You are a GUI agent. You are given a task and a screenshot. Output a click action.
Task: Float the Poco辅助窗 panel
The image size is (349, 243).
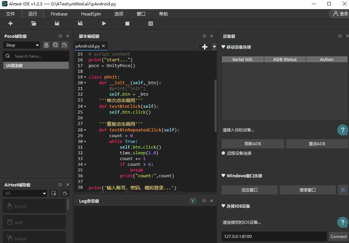pos(60,36)
